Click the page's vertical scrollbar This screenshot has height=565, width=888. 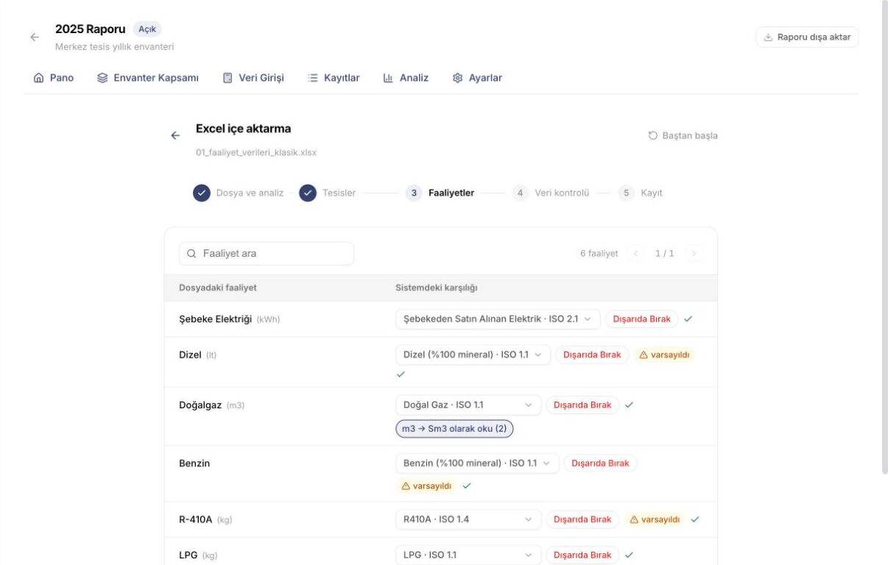[884, 237]
